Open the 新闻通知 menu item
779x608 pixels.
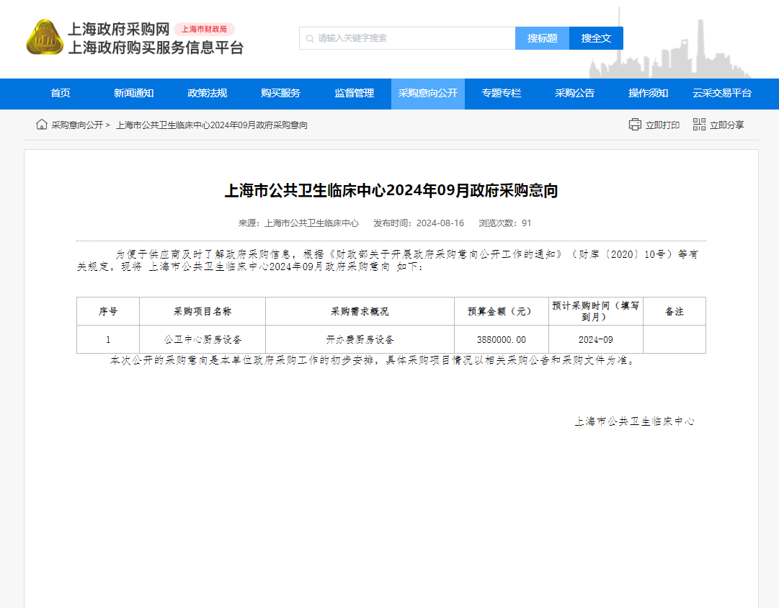click(x=133, y=94)
